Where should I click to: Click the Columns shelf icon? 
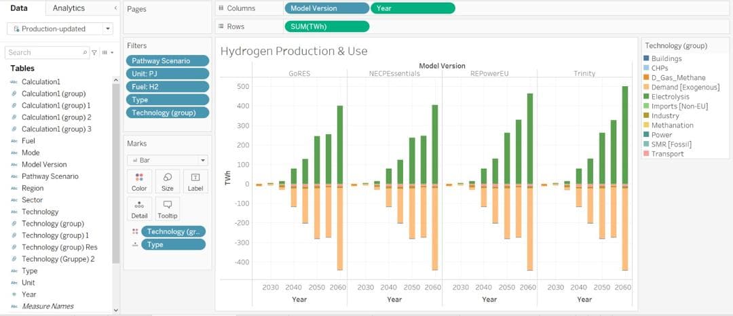221,8
